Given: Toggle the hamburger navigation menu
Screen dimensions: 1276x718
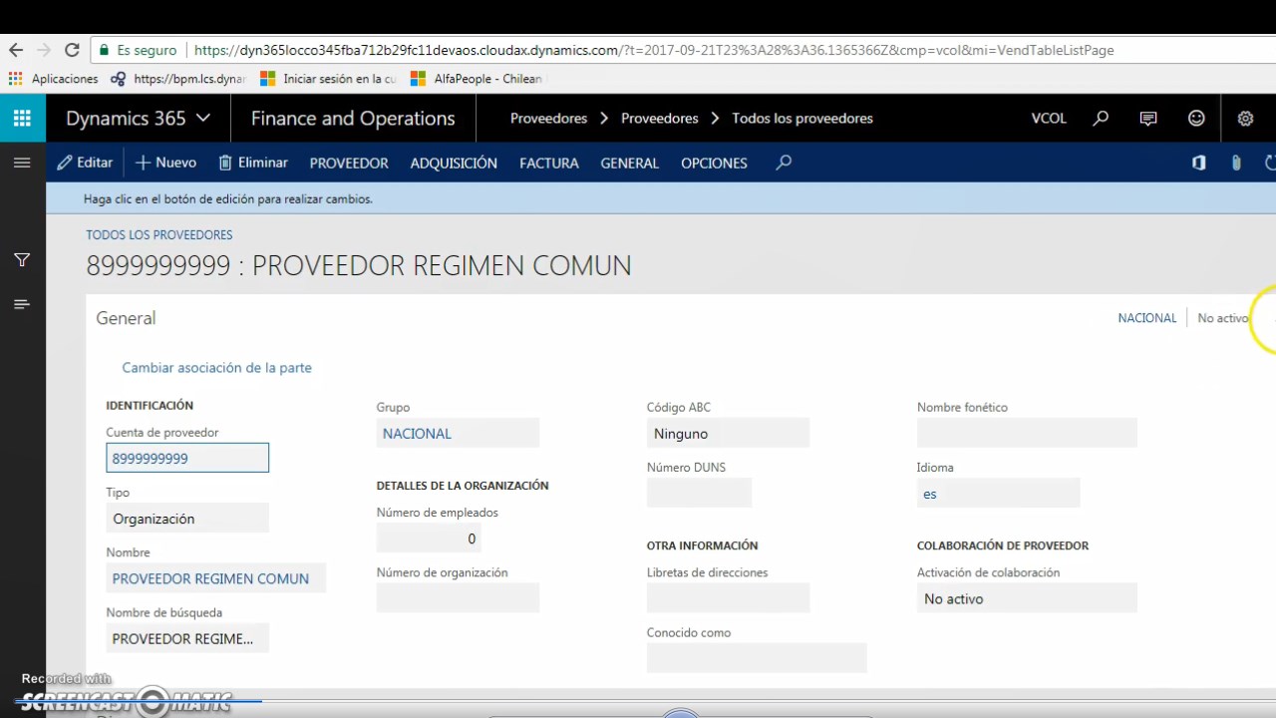Looking at the screenshot, I should tap(22, 163).
